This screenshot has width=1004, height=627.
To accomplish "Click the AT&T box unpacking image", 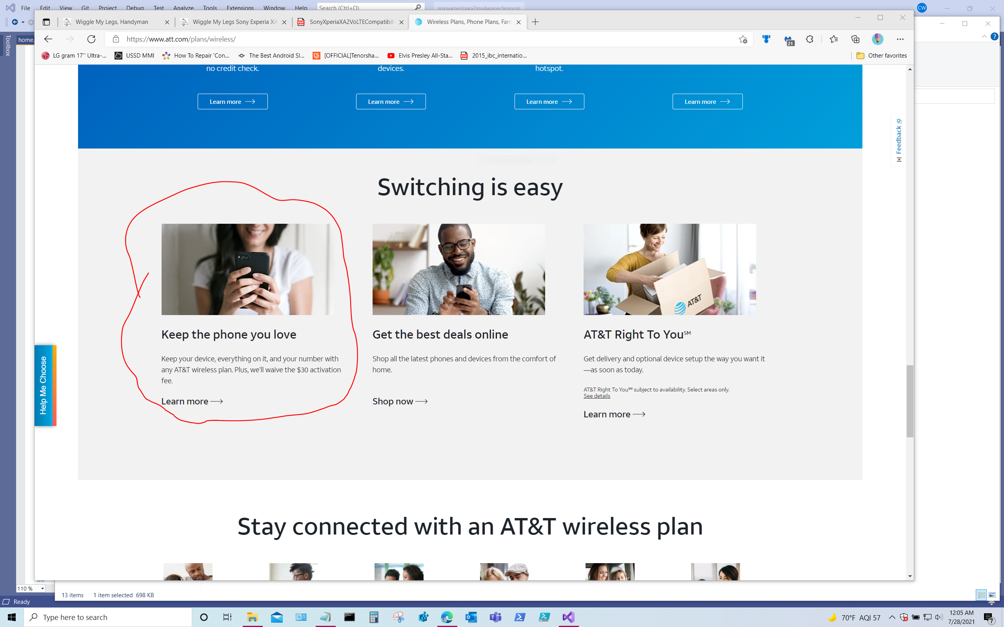I will (669, 269).
